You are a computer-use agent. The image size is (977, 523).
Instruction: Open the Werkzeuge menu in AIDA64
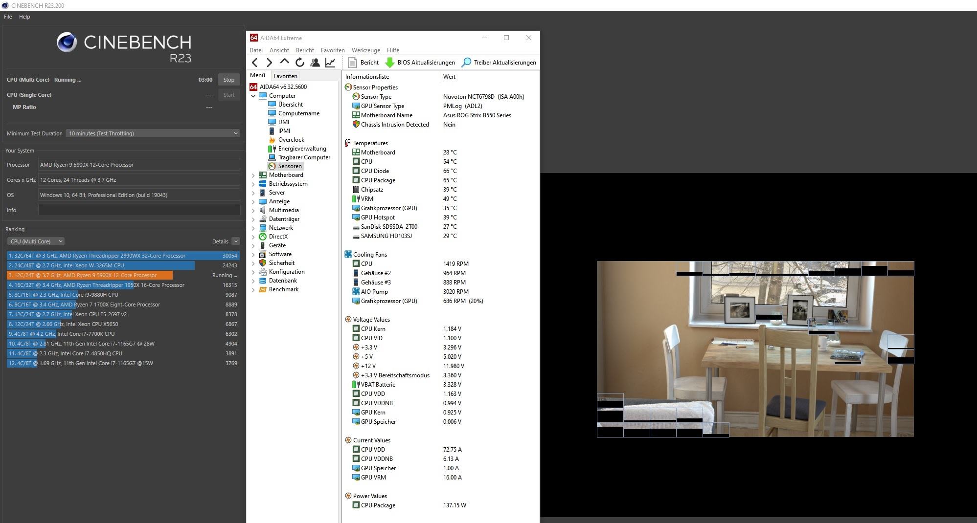tap(365, 50)
